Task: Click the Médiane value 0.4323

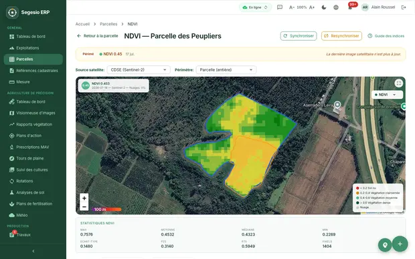Action: pyautogui.click(x=248, y=234)
